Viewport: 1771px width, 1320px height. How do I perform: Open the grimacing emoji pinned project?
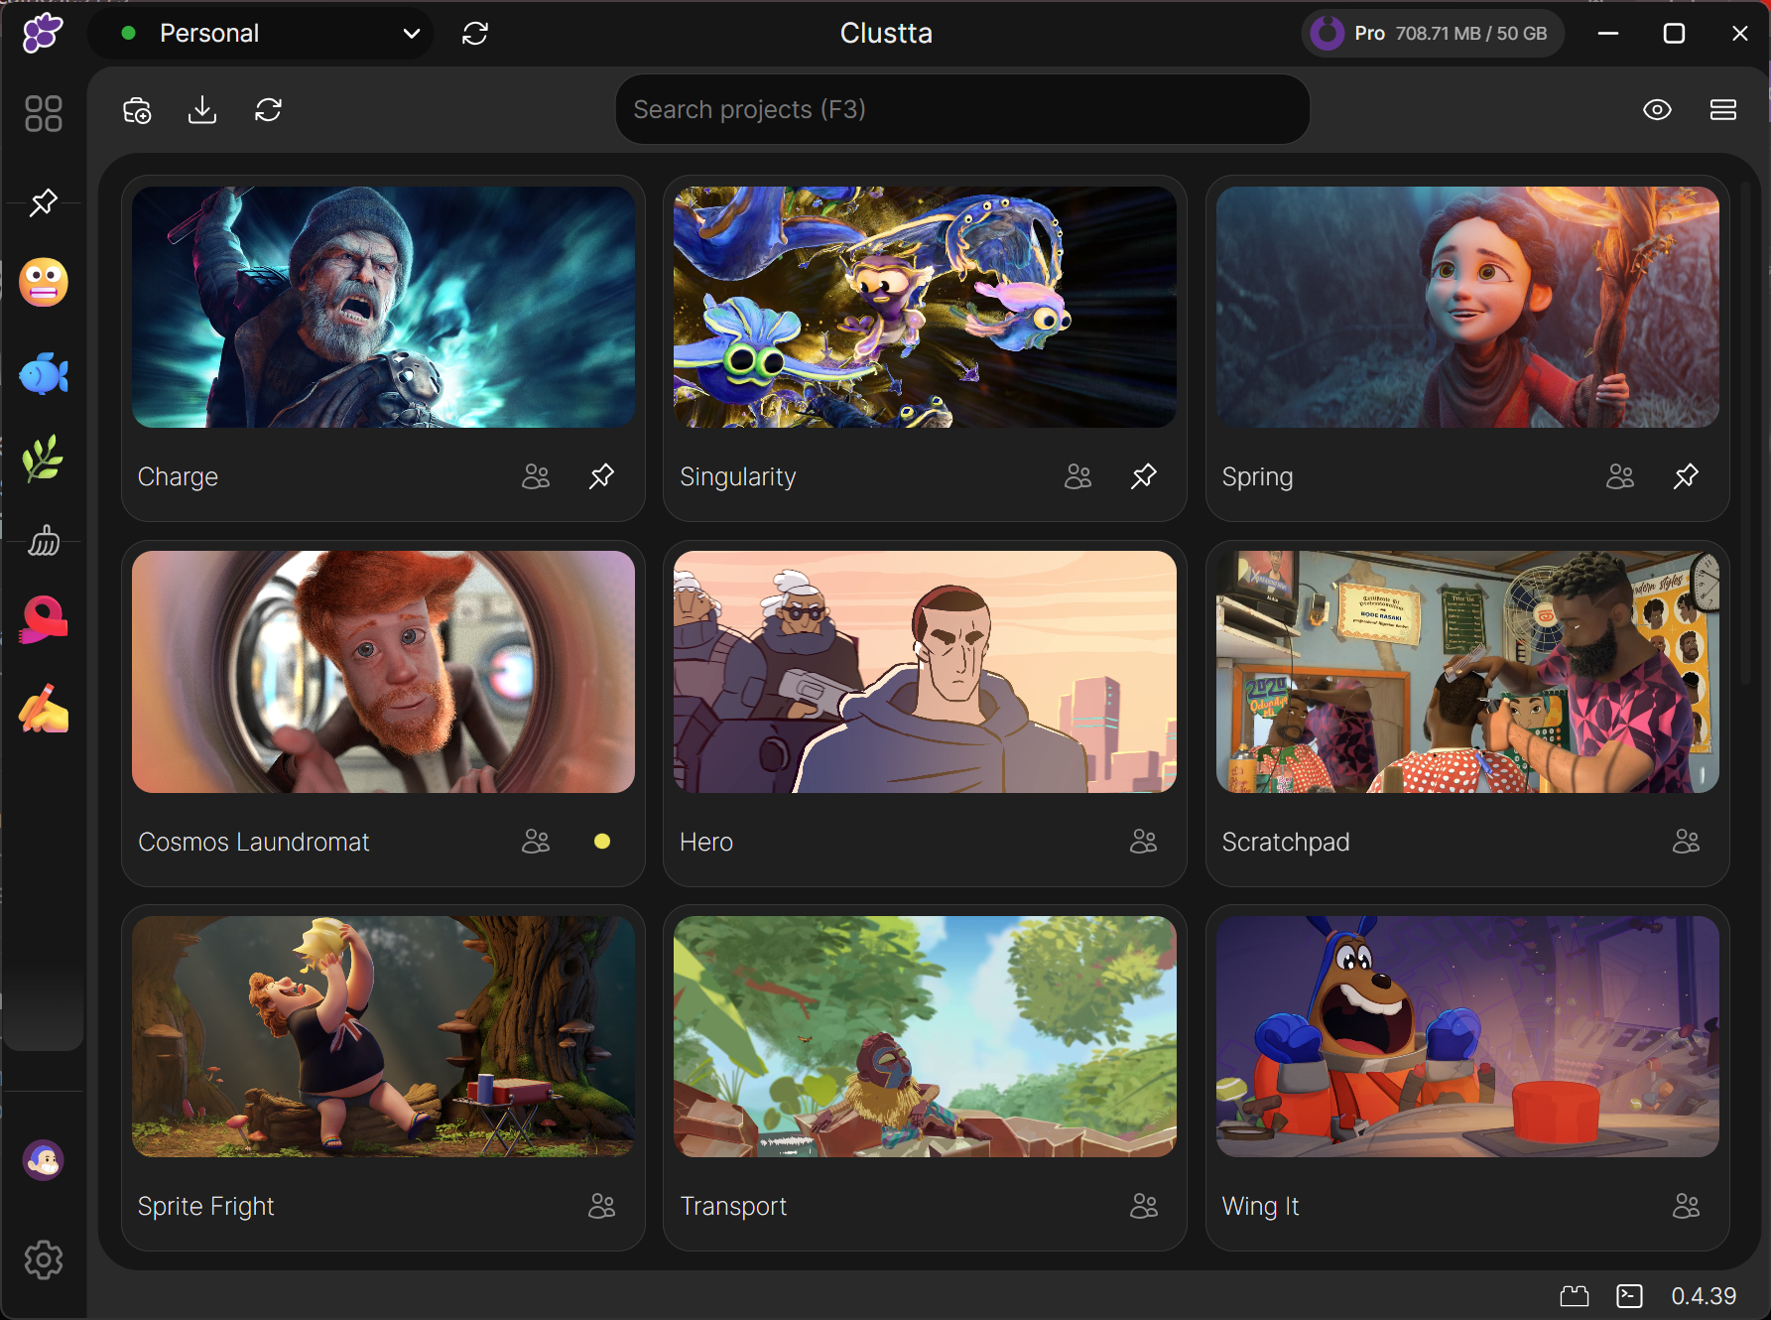coord(44,283)
